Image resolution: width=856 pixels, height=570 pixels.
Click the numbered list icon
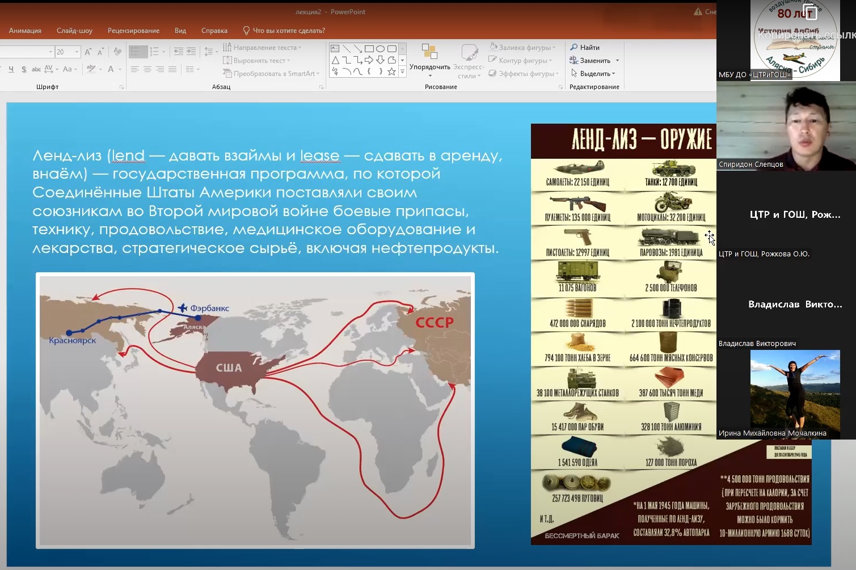154,52
